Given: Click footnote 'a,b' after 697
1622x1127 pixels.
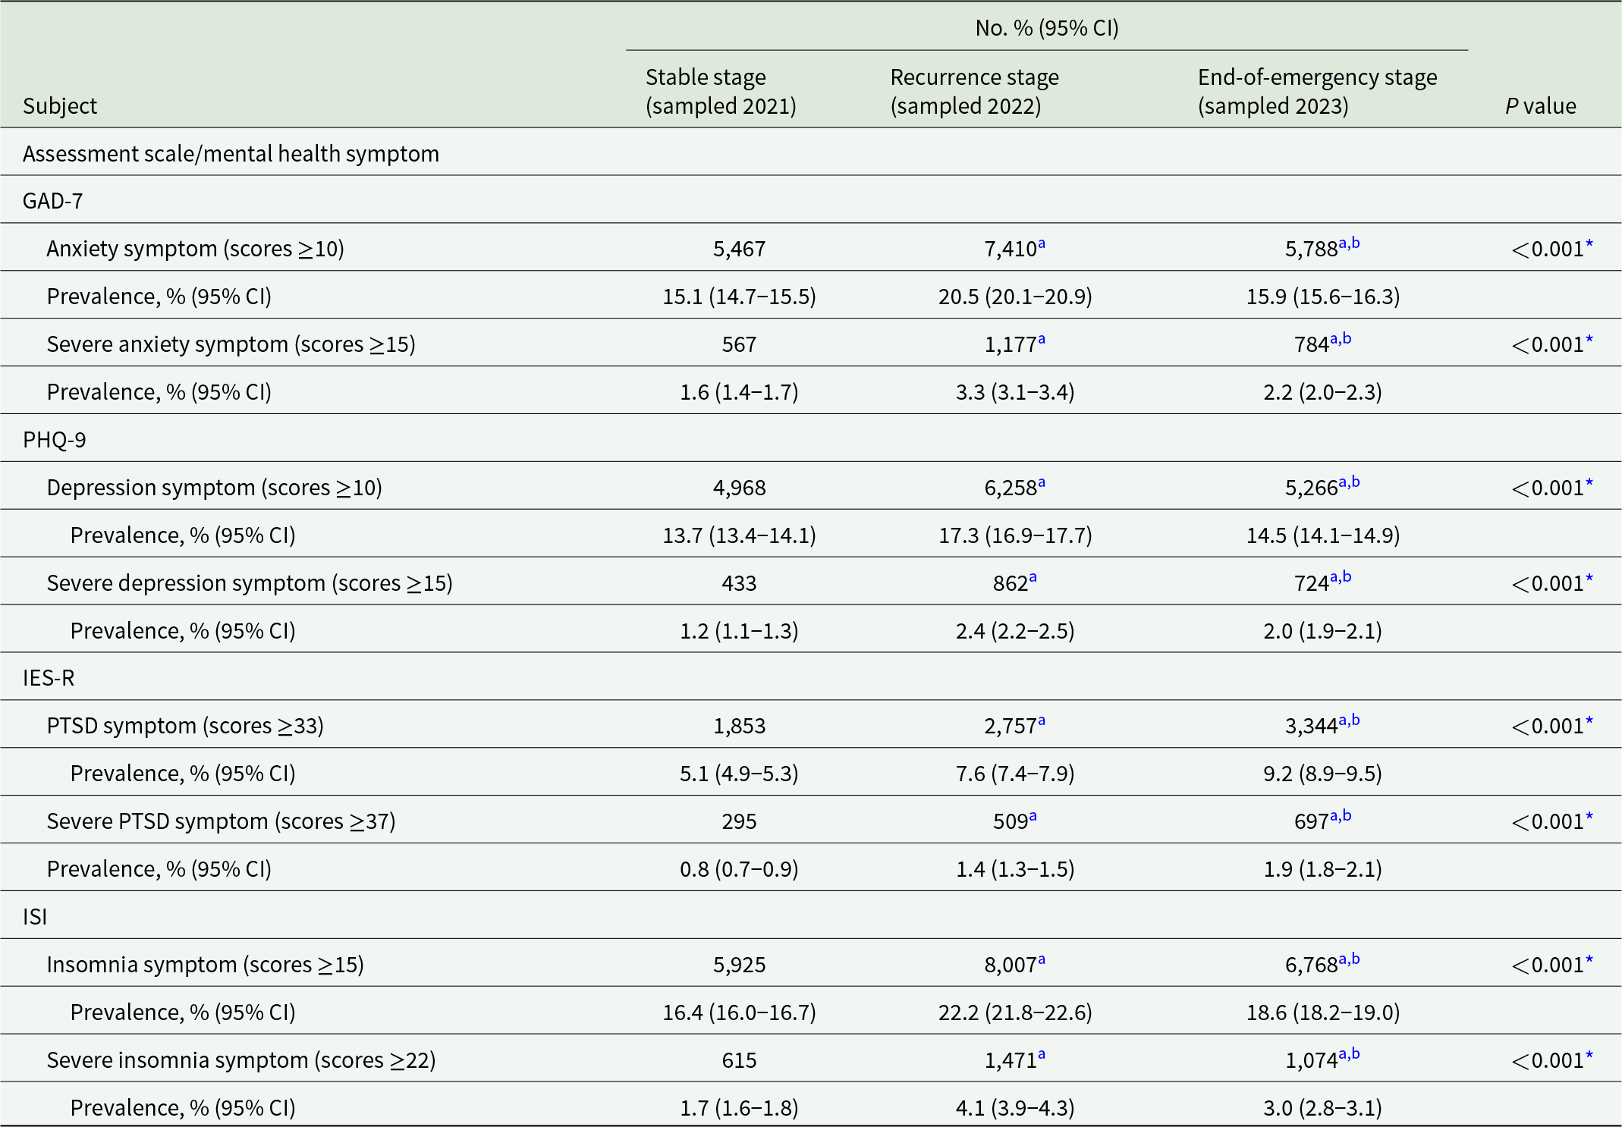Looking at the screenshot, I should pyautogui.click(x=1341, y=816).
